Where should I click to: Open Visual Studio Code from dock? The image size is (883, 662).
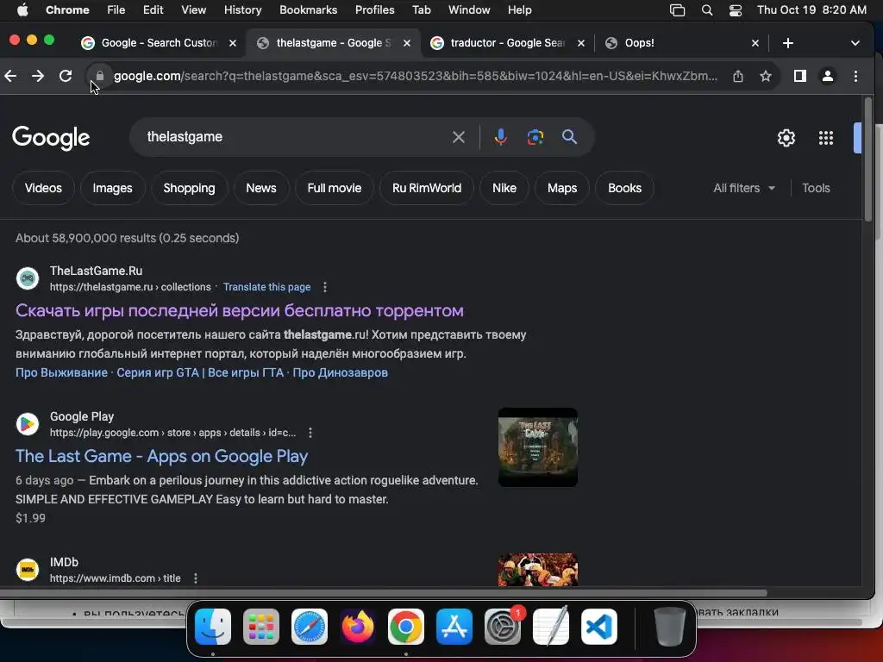pyautogui.click(x=598, y=627)
